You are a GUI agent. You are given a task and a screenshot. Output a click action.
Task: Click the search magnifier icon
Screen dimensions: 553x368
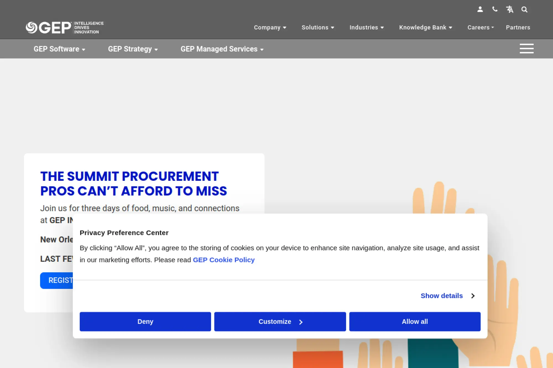tap(524, 9)
